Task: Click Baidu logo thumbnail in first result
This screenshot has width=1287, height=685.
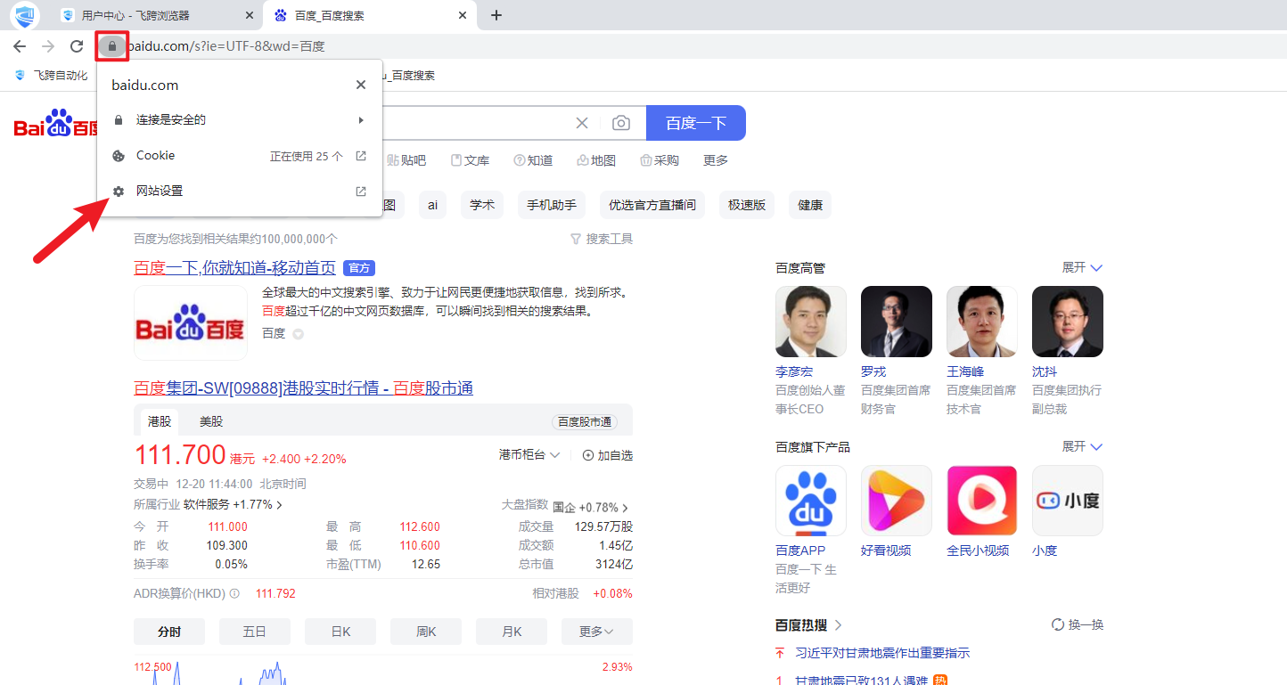Action: point(191,322)
